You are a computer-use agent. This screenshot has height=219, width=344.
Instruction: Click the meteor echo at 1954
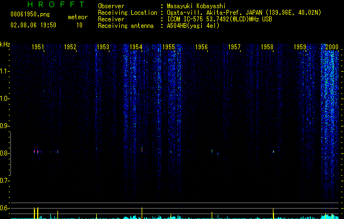pyautogui.click(x=142, y=149)
